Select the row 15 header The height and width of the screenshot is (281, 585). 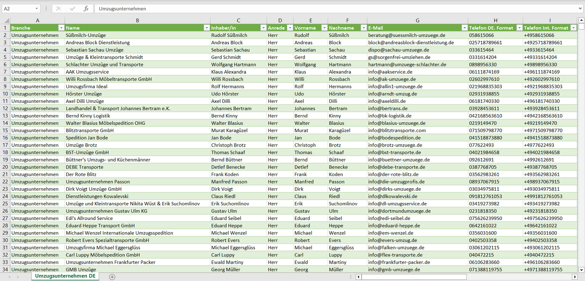[5, 130]
